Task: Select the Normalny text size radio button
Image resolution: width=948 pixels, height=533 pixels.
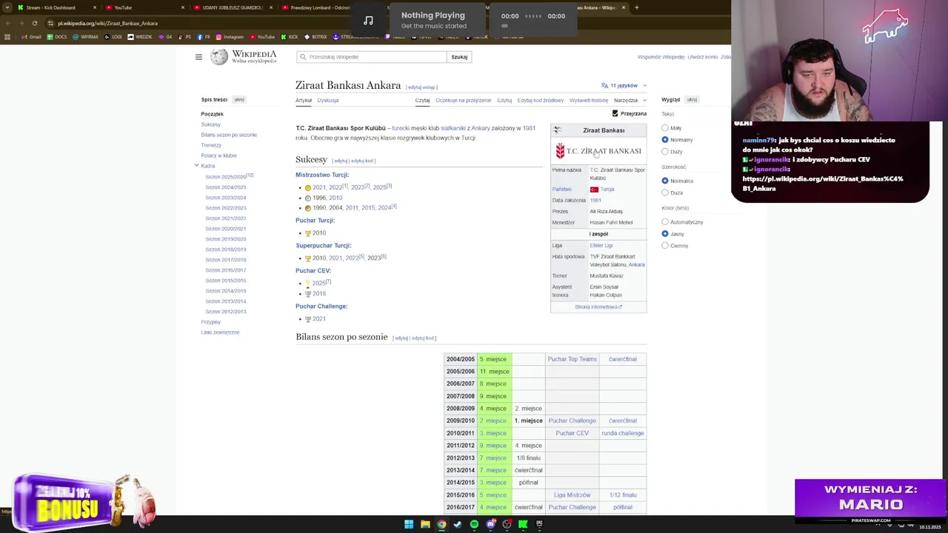Action: [665, 140]
